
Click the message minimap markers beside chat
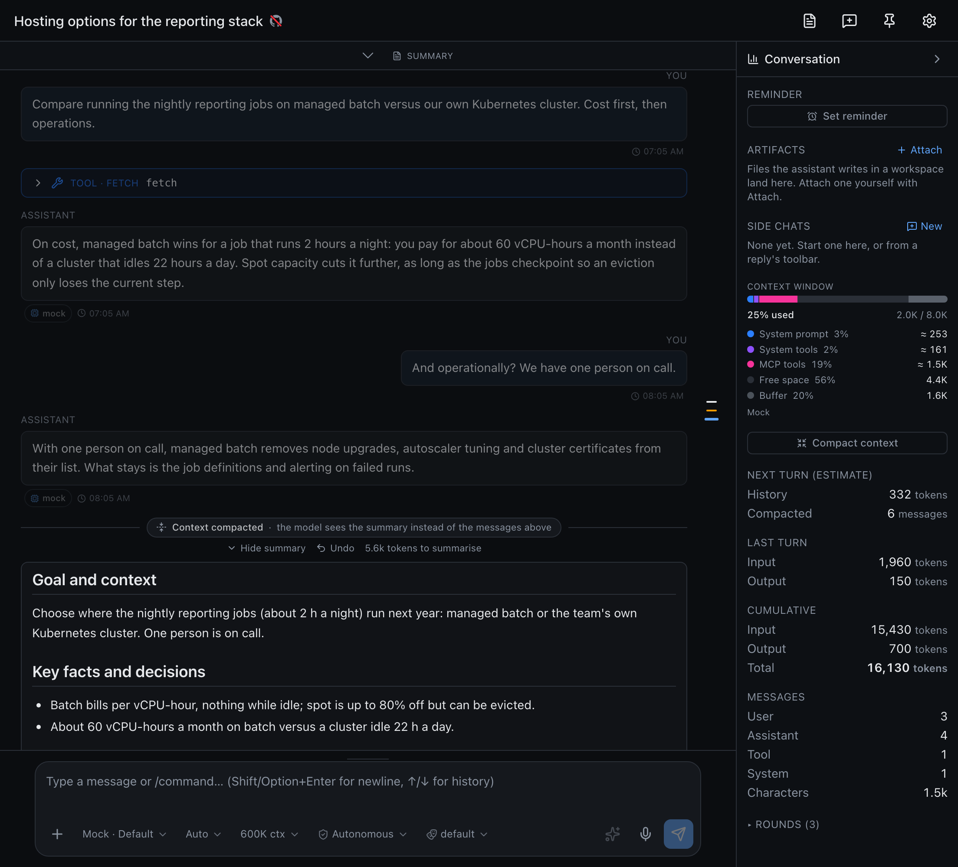712,410
